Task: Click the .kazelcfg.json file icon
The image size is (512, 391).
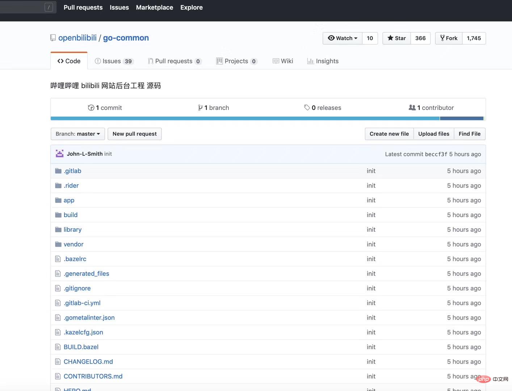Action: pyautogui.click(x=58, y=332)
